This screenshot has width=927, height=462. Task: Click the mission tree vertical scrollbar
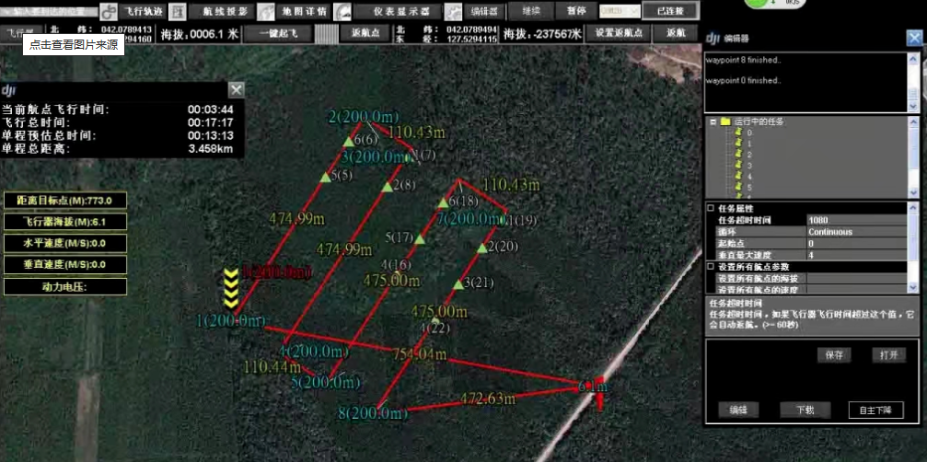point(912,156)
